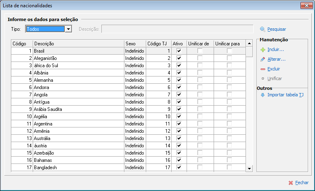
Task: Click the red minus Excluir icon
Action: pyautogui.click(x=262, y=69)
